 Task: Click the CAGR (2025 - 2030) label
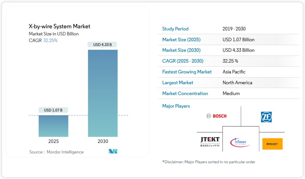(183, 61)
